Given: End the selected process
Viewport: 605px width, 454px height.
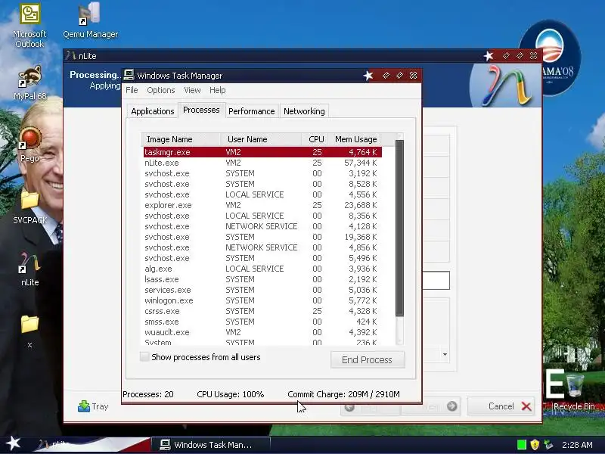Looking at the screenshot, I should (x=368, y=359).
